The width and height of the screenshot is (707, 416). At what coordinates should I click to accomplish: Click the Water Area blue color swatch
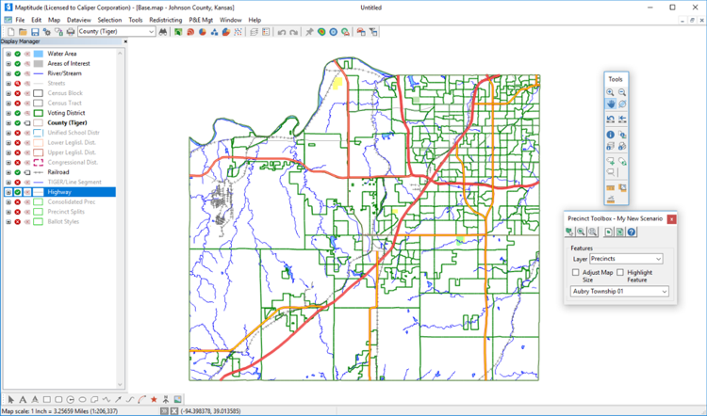click(x=39, y=54)
